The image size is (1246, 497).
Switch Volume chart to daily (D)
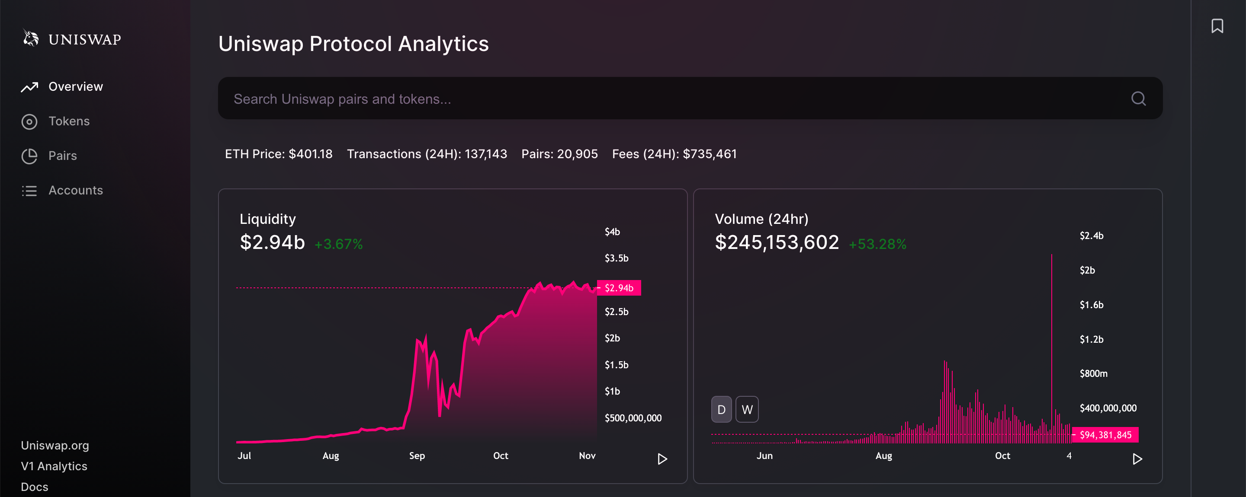pos(721,410)
